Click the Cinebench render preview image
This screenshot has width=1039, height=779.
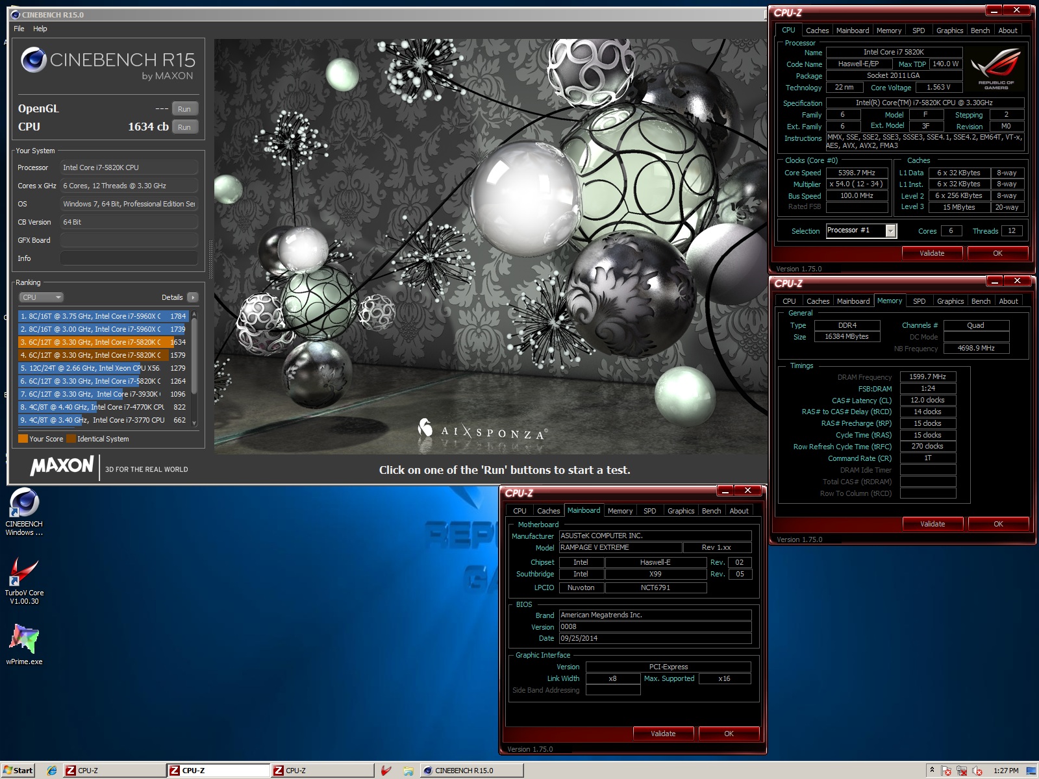(x=490, y=247)
